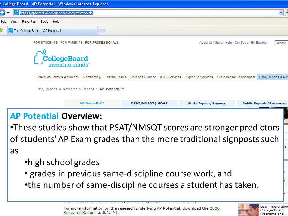Open the Tools menu
Screen dimensions: 288x216
pos(44,22)
